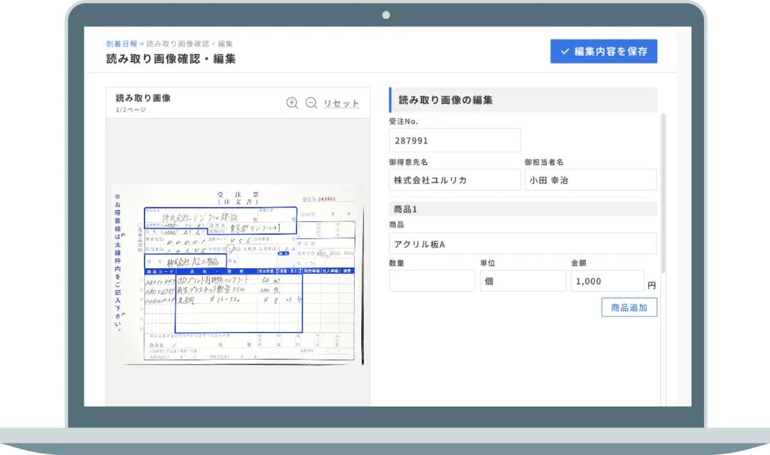
Task: Select the 単位 field showing 個
Action: [522, 281]
